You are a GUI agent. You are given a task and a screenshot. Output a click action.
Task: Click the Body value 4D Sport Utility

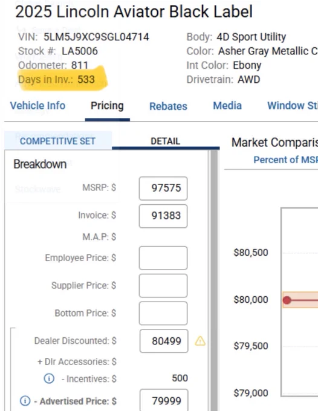251,37
